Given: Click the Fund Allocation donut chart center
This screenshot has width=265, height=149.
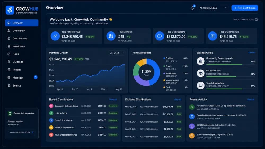Looking at the screenshot, I should coord(146,73).
